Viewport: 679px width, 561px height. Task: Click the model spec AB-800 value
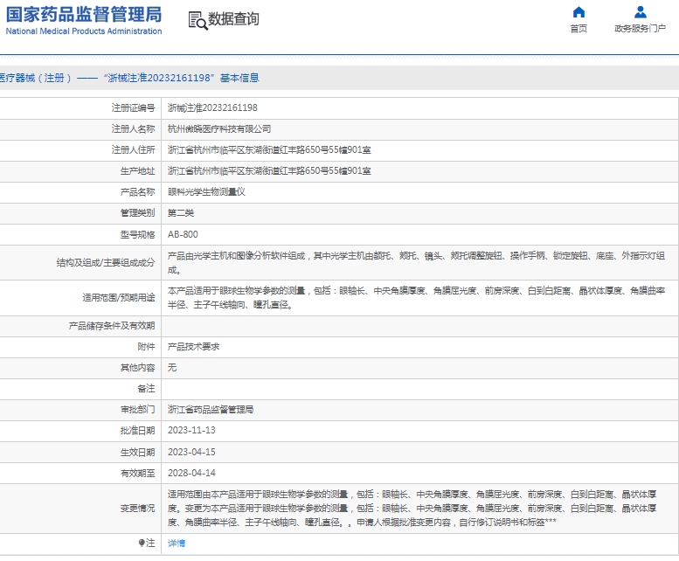pos(183,234)
